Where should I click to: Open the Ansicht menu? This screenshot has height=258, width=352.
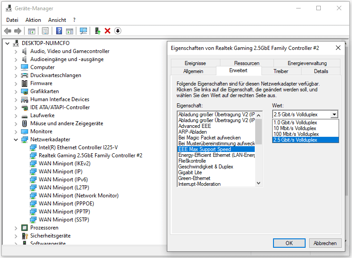[57, 20]
